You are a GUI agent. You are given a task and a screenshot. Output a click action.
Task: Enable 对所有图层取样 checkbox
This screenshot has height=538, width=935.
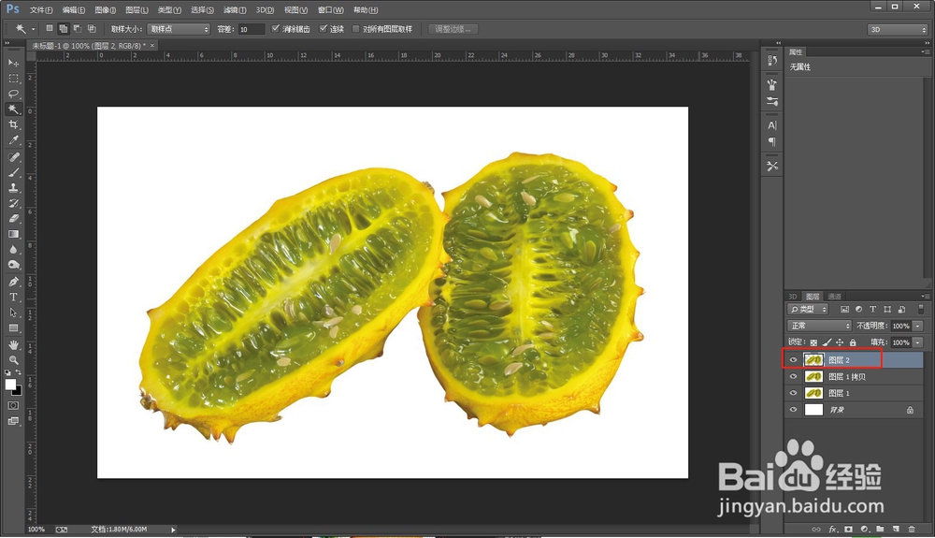coord(356,29)
